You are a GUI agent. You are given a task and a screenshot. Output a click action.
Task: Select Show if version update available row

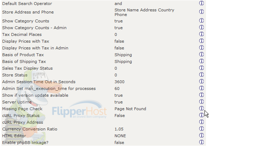103,95
